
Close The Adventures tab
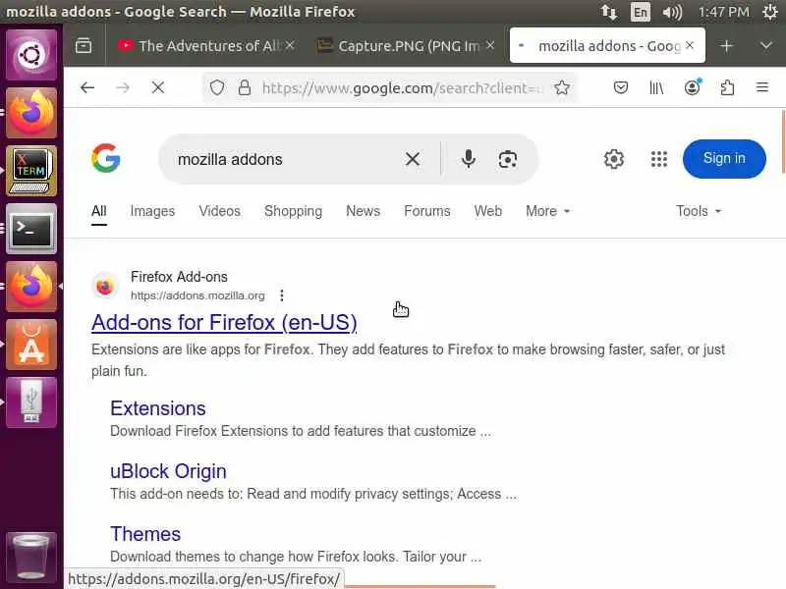(x=290, y=45)
